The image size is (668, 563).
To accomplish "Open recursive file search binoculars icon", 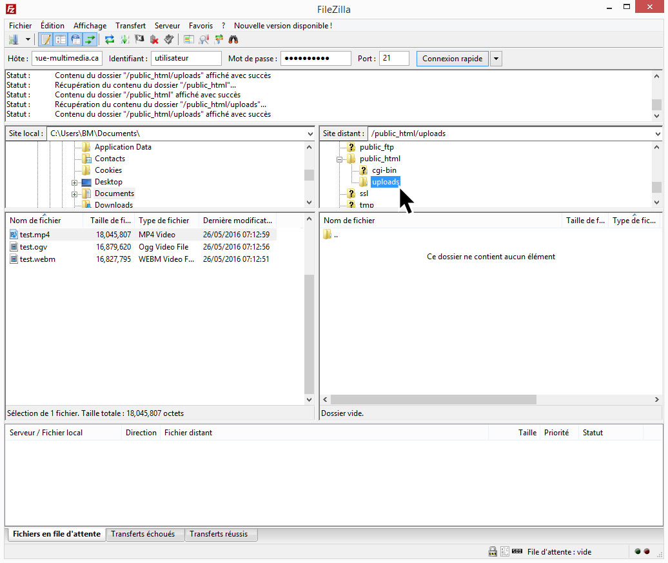I will click(233, 39).
